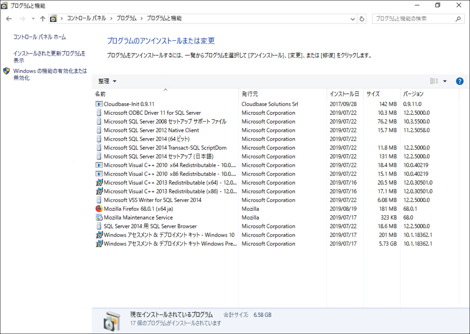Expand the chevron after コントロール パネル breadcrumb

111,18
